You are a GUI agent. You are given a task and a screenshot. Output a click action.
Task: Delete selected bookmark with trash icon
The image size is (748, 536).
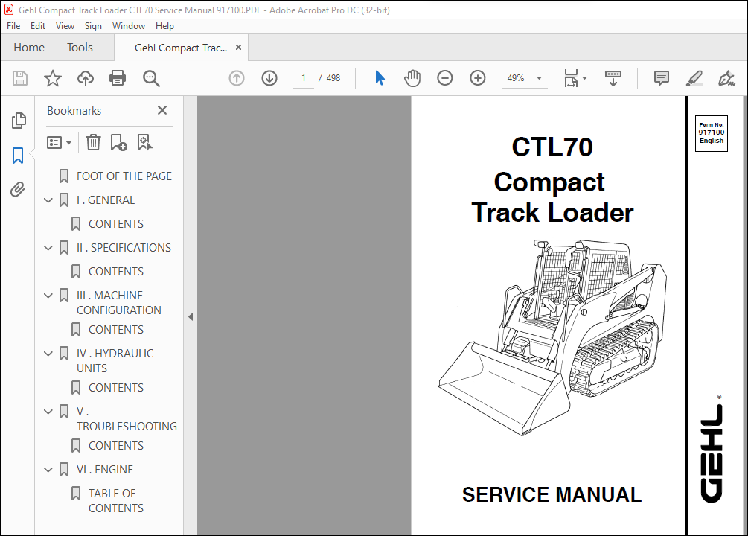tap(93, 142)
